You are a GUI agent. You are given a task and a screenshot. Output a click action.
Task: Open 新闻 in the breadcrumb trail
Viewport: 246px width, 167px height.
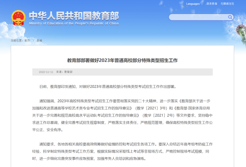tap(39, 40)
